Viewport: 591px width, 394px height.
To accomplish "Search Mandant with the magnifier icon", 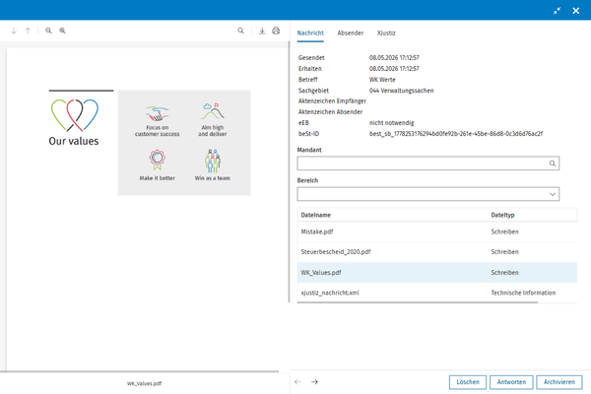I will (553, 164).
